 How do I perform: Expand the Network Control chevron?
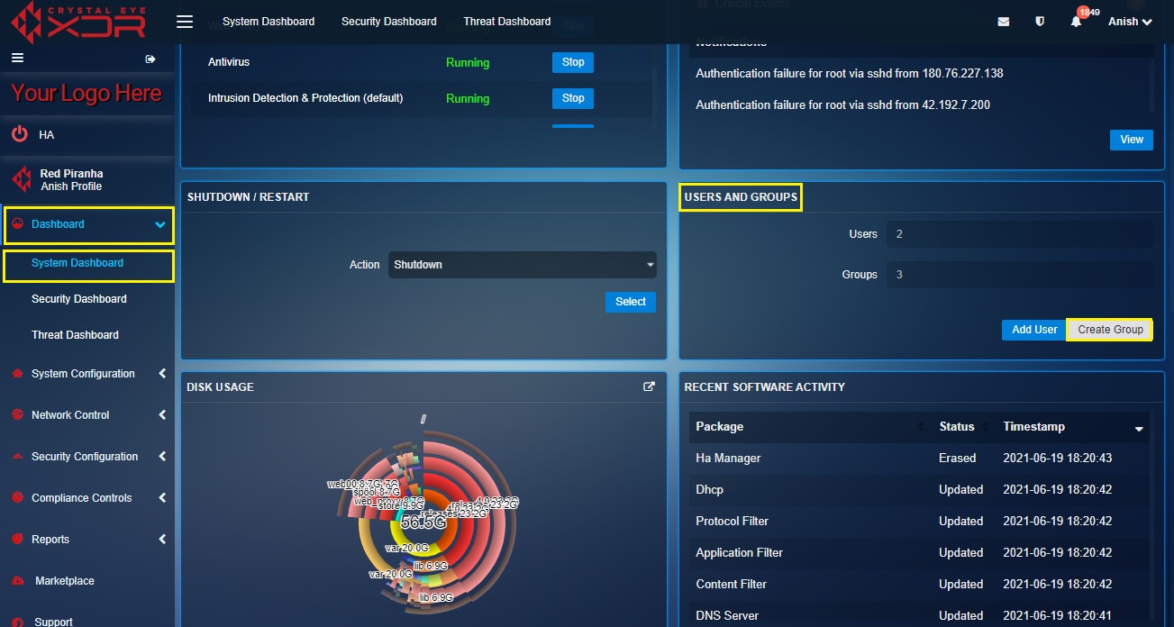[162, 415]
